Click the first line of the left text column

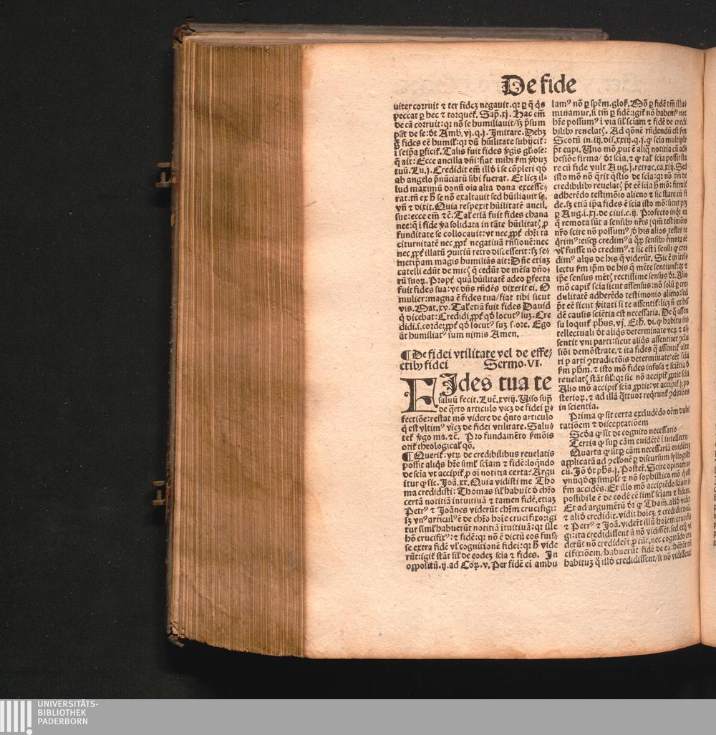(470, 106)
